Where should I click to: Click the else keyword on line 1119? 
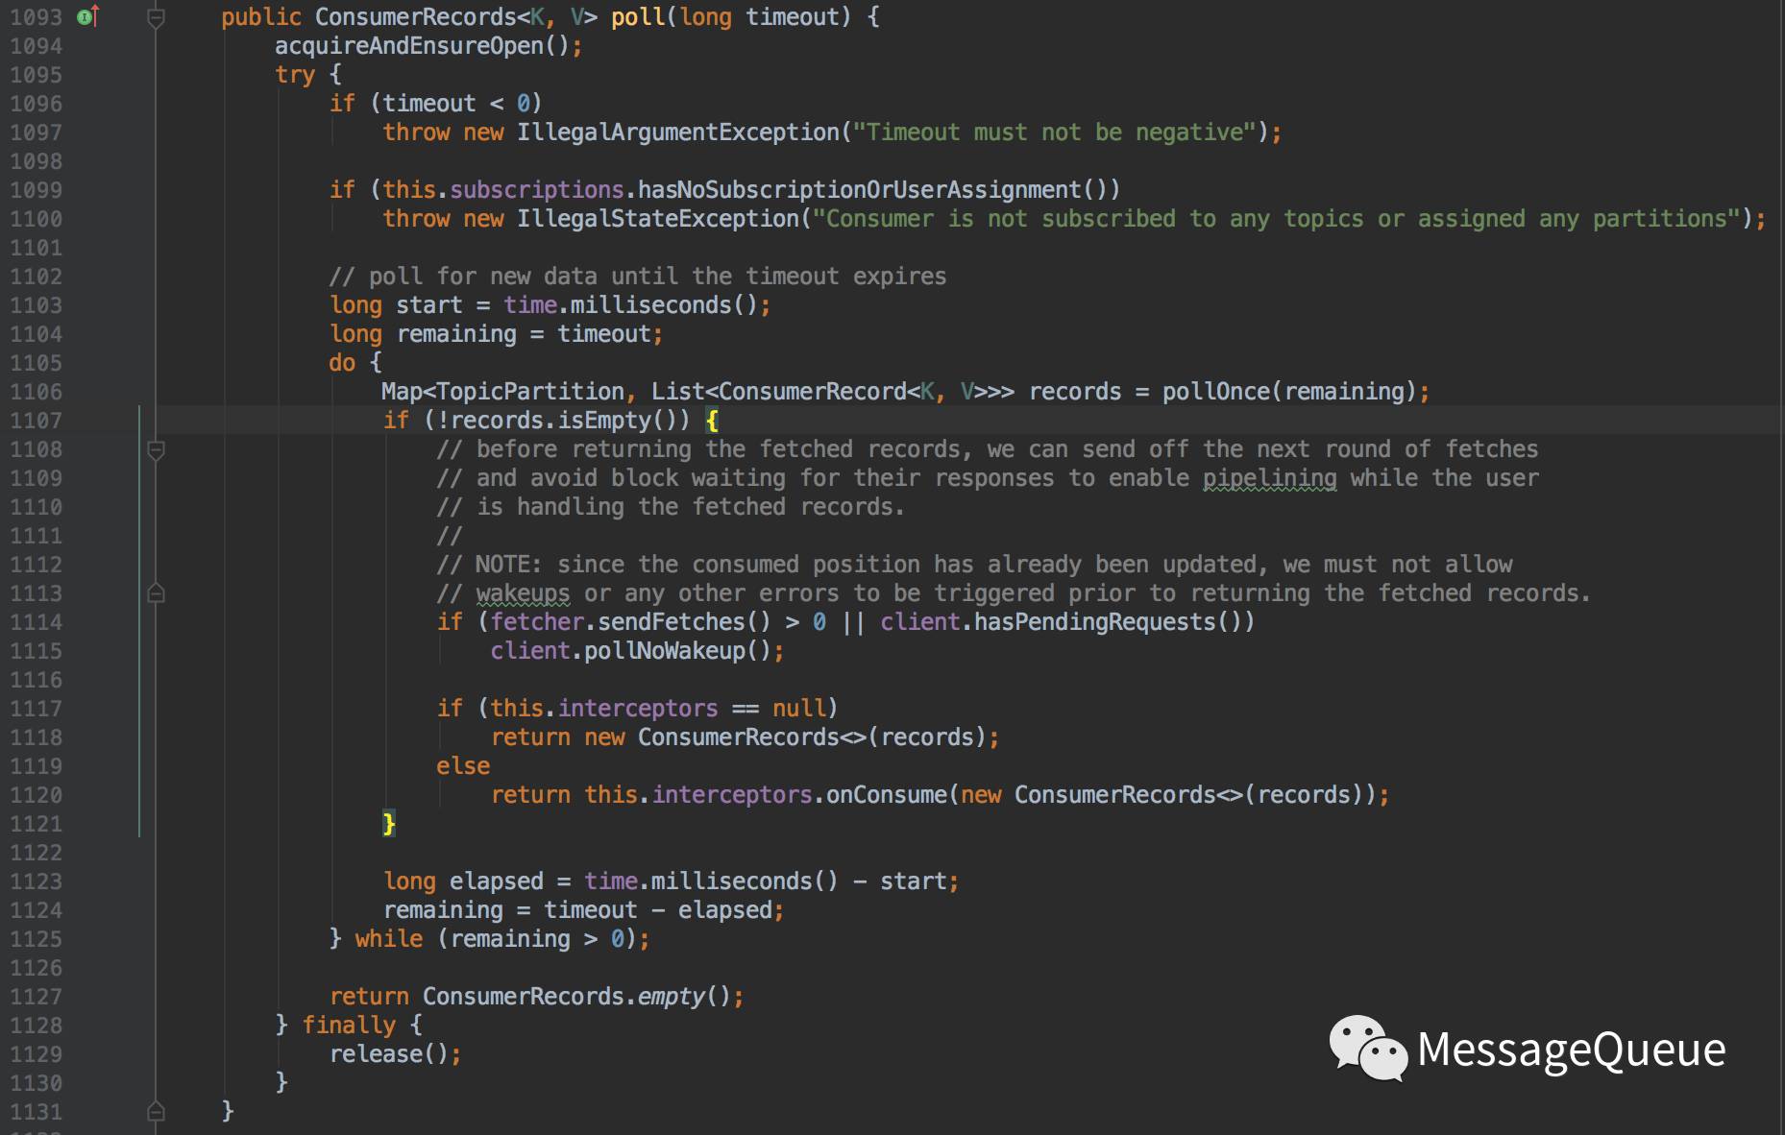[463, 766]
